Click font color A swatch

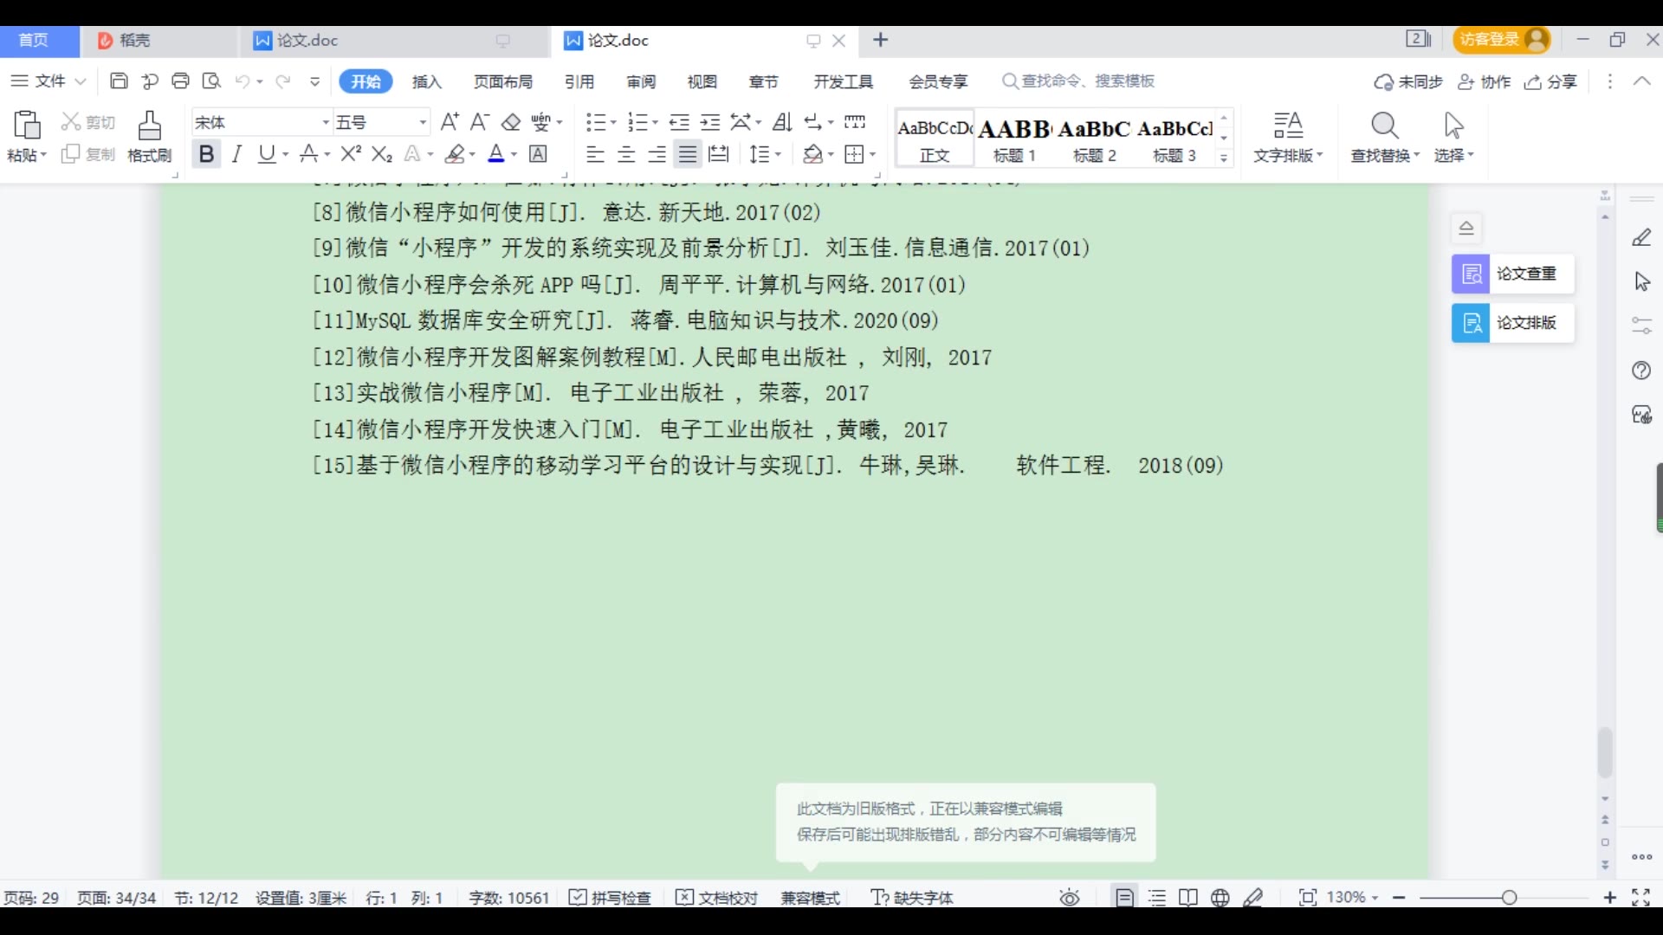point(496,154)
